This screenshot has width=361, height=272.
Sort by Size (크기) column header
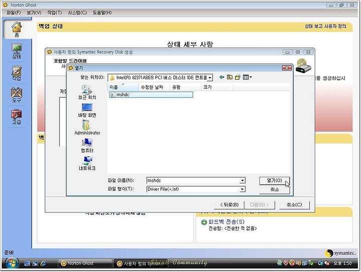(217, 87)
